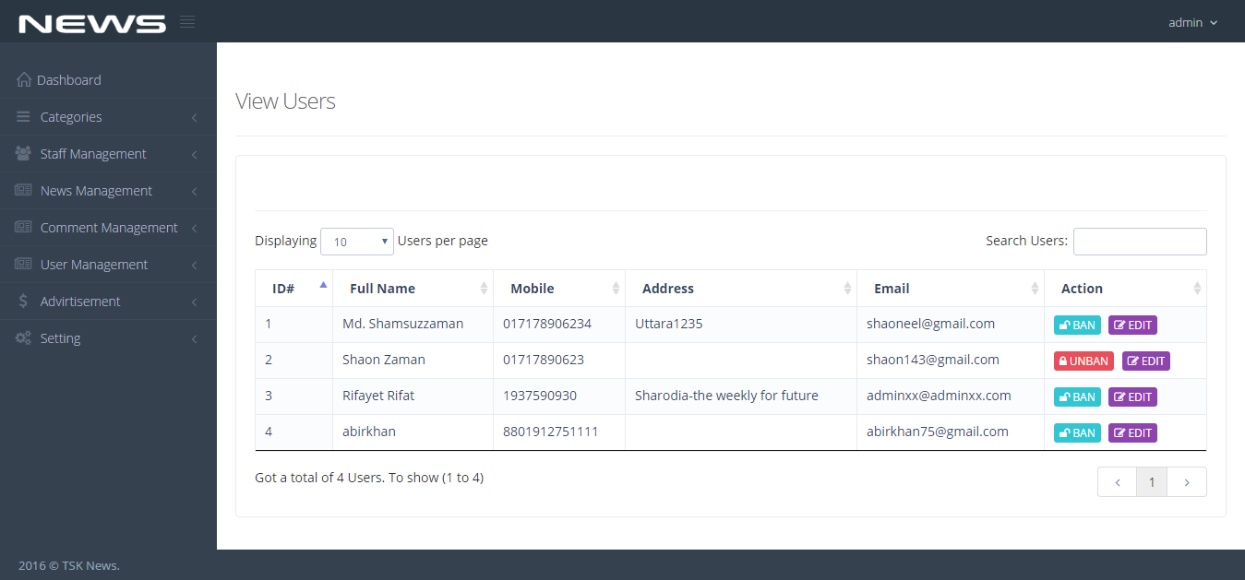Click the Staff Management people icon

[x=23, y=154]
